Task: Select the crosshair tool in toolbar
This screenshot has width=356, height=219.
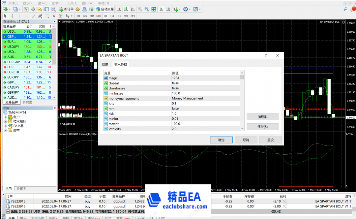Action: [x=12, y=16]
